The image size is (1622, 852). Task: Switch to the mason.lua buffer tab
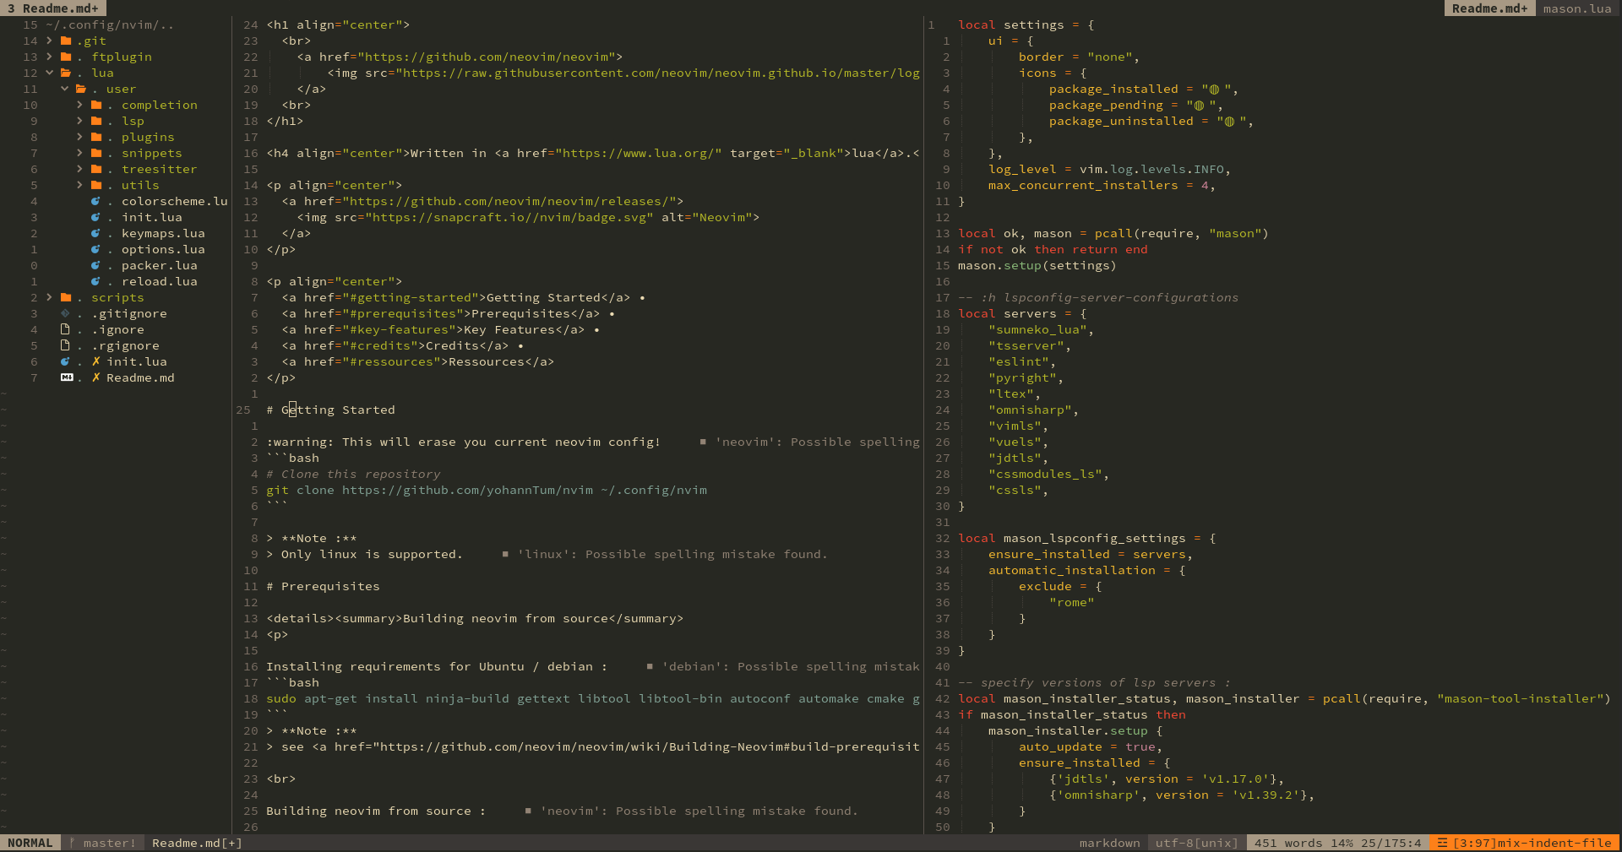(1577, 8)
